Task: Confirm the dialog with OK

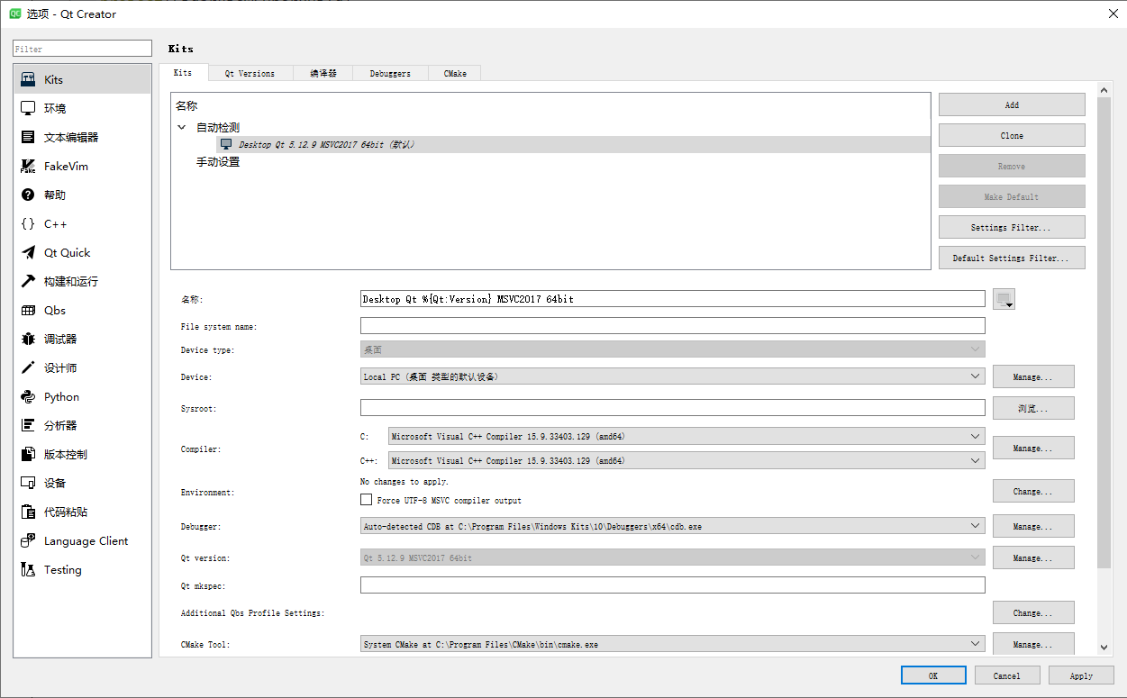Action: tap(933, 675)
